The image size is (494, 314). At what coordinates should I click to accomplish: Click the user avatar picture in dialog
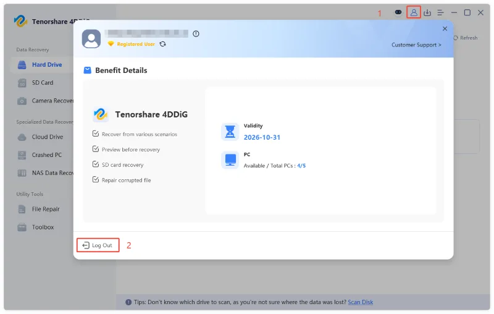(91, 38)
